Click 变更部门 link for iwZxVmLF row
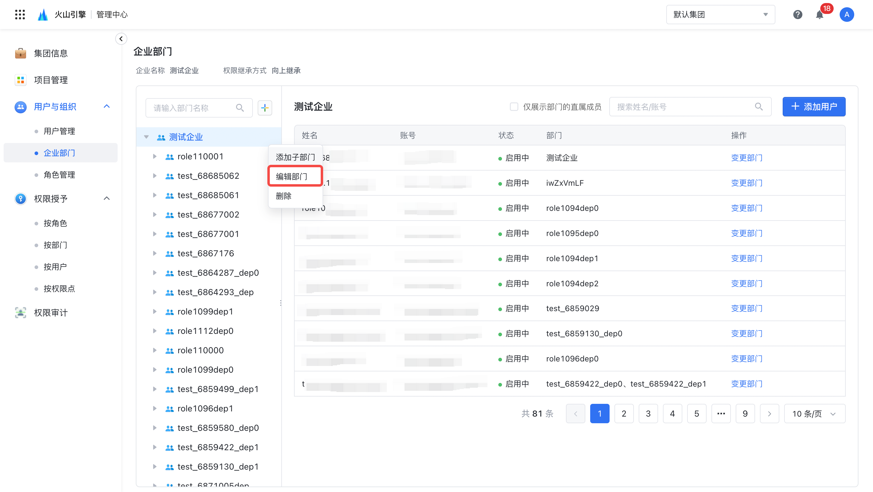 tap(747, 183)
